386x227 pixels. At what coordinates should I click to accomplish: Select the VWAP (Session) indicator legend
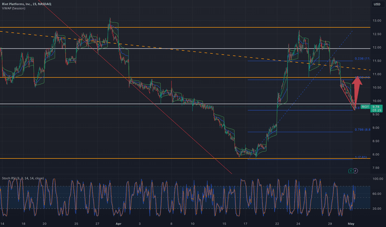[x=14, y=8]
